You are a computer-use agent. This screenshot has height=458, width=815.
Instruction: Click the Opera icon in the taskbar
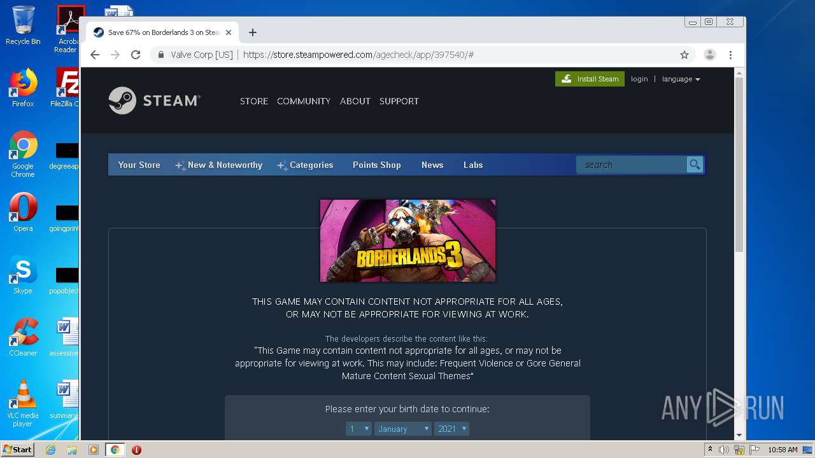click(x=136, y=450)
